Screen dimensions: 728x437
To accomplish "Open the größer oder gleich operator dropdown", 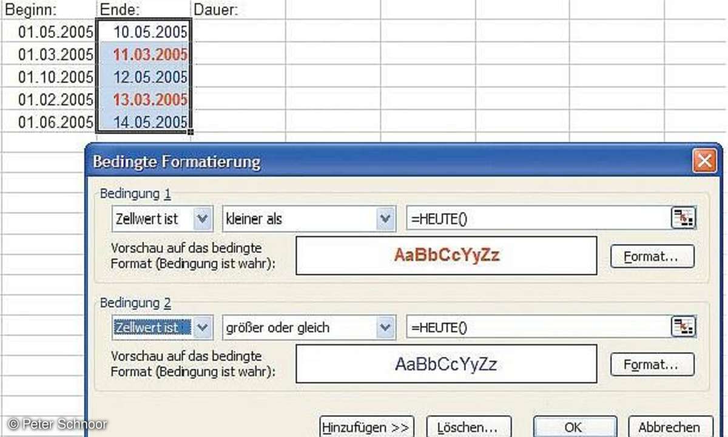I will pyautogui.click(x=385, y=327).
